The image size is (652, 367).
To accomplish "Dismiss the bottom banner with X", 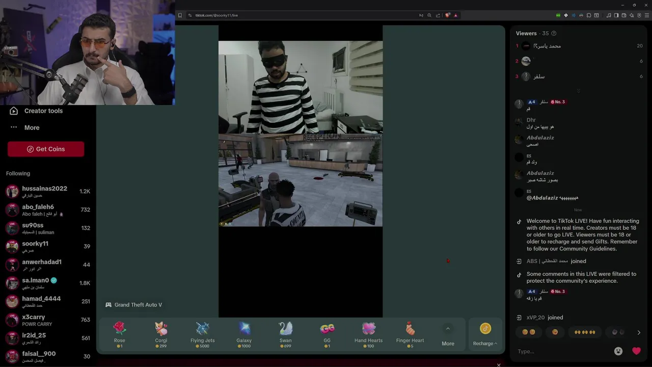I will (x=499, y=365).
